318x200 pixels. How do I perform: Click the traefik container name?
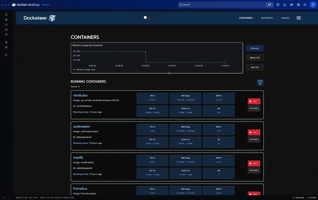pos(78,157)
